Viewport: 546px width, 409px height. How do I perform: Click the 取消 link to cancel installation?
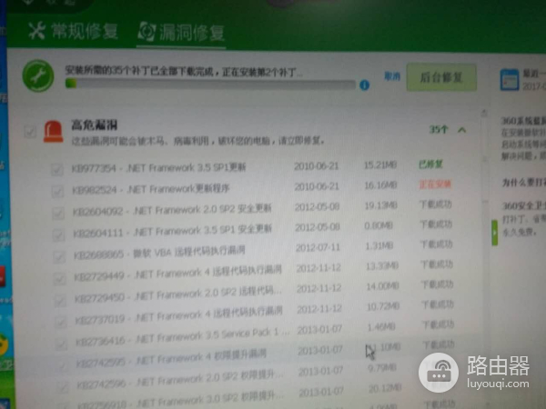(x=392, y=75)
